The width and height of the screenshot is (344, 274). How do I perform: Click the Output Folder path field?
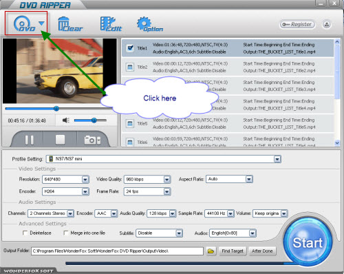point(117,251)
